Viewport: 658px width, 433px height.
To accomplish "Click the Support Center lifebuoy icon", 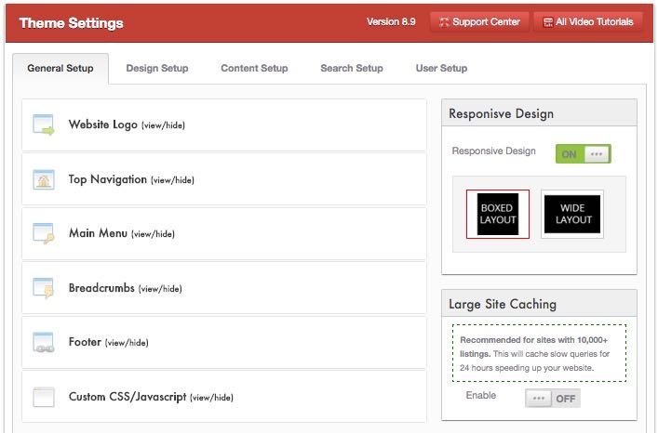I will pos(444,22).
